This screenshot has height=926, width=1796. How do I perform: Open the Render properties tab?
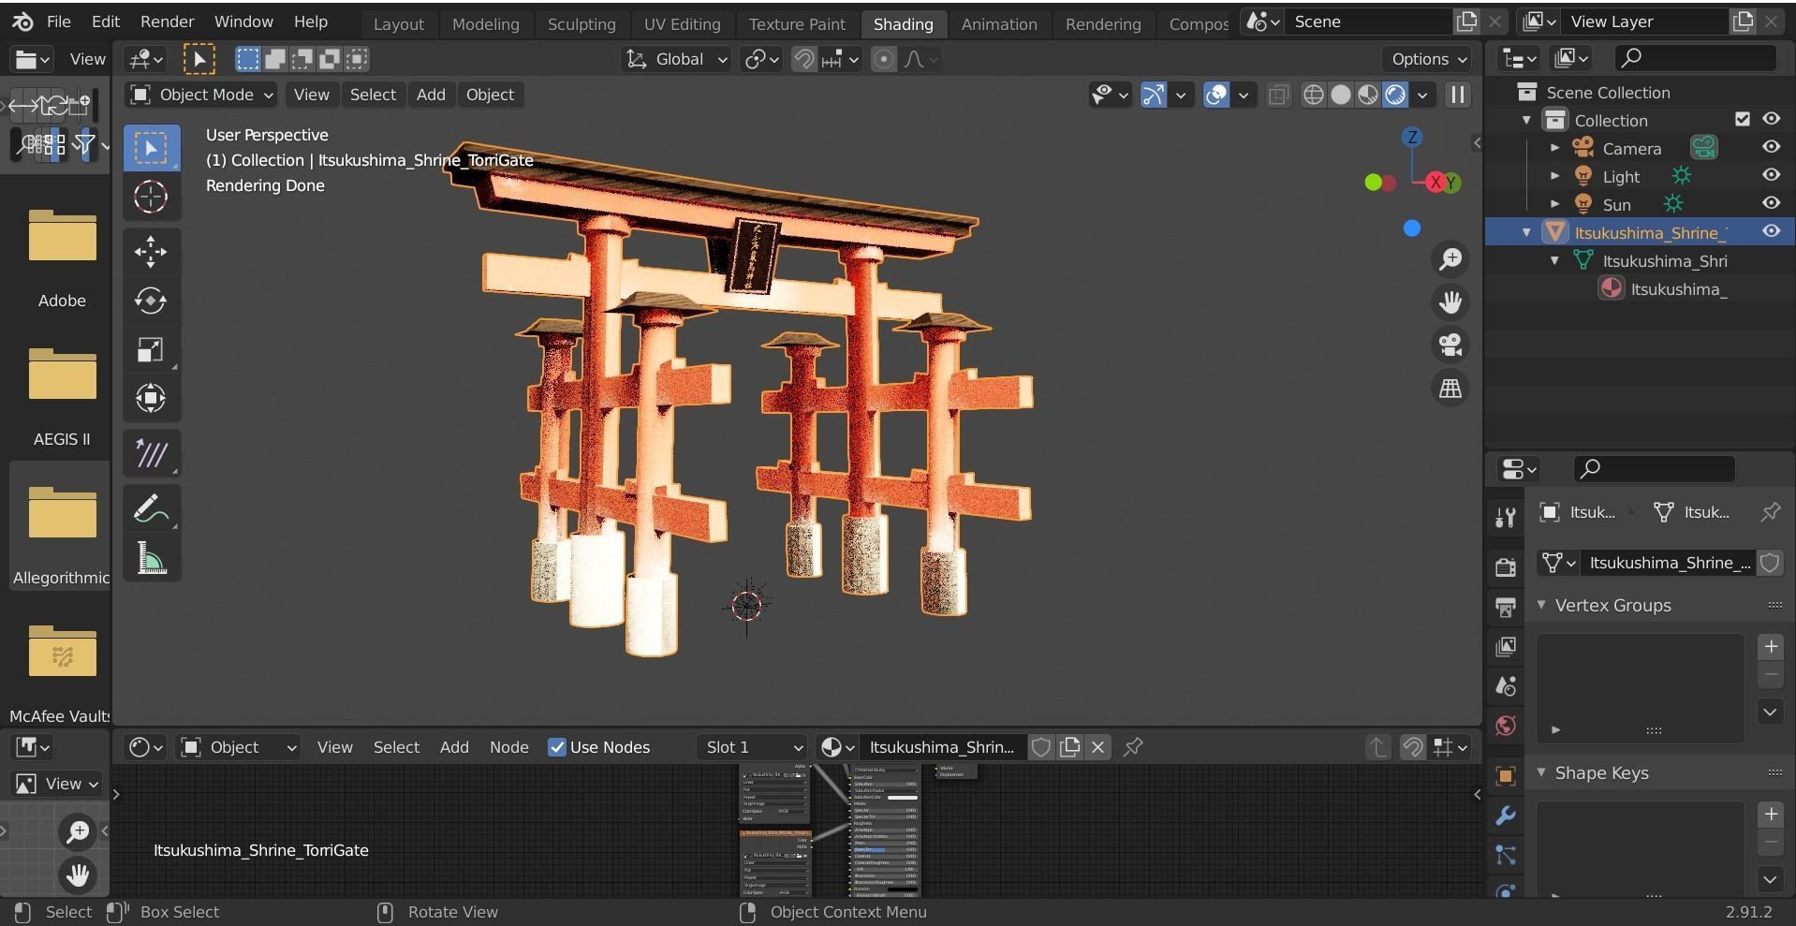pyautogui.click(x=1506, y=566)
